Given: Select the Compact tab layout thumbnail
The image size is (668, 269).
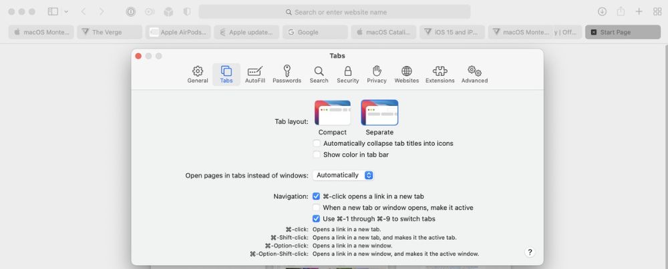Looking at the screenshot, I should (x=333, y=113).
